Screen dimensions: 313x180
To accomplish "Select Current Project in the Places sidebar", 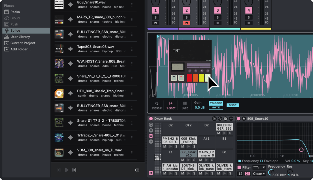I will coord(23,43).
